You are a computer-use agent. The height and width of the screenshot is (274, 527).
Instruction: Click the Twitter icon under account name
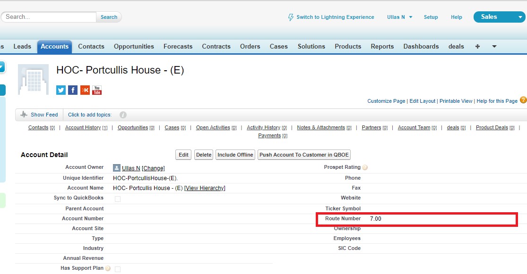(x=61, y=90)
